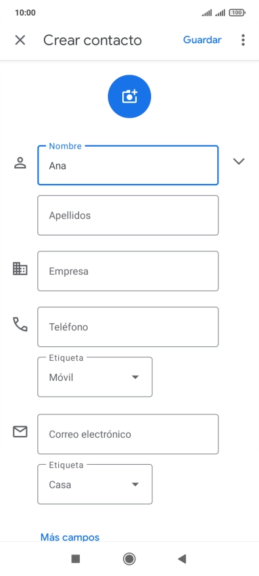Tap the Android back triangle button
Image resolution: width=259 pixels, height=576 pixels.
coord(182,559)
